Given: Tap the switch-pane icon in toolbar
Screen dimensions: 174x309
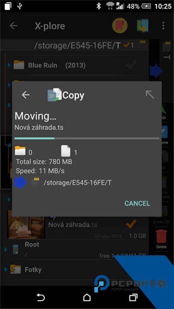Looking at the screenshot, I should click(143, 25).
